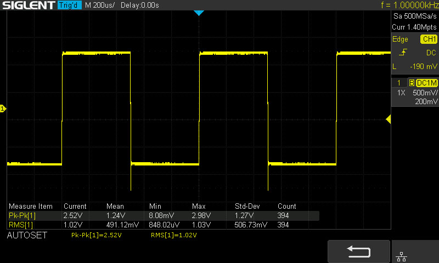Click the CH1 trigger source badge
439x263 pixels.
point(429,39)
